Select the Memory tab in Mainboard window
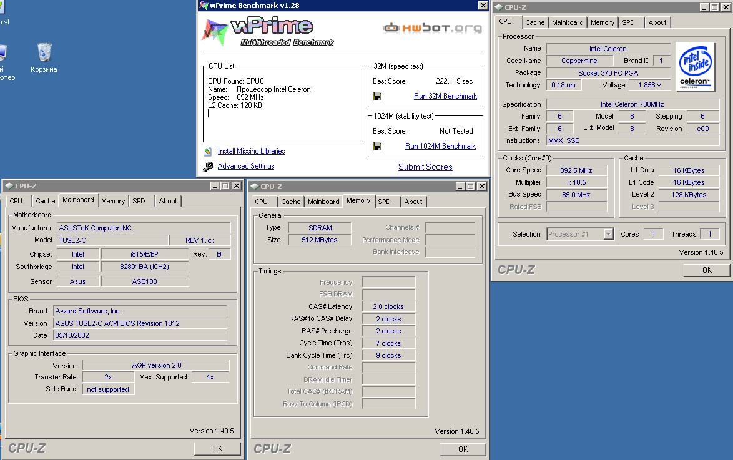 click(x=113, y=201)
